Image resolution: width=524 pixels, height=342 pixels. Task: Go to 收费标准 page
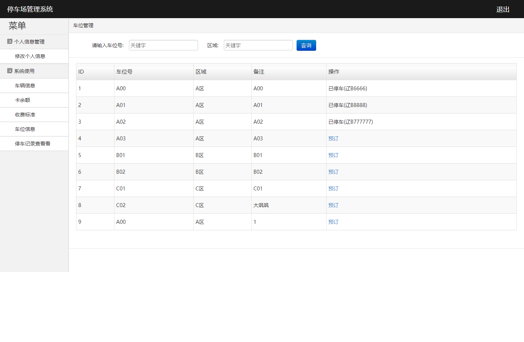tap(25, 115)
